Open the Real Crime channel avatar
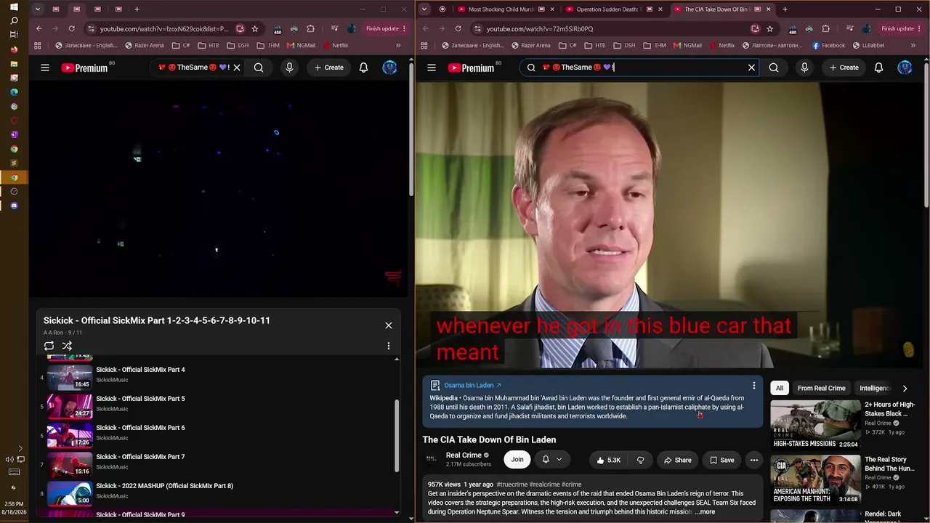The width and height of the screenshot is (930, 523). tap(432, 459)
